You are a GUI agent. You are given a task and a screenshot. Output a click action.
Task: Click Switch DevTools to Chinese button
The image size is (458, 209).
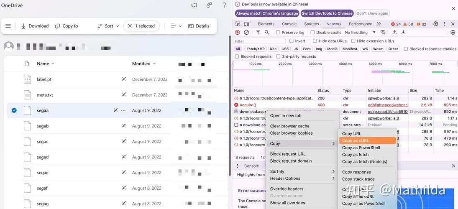coord(327,13)
